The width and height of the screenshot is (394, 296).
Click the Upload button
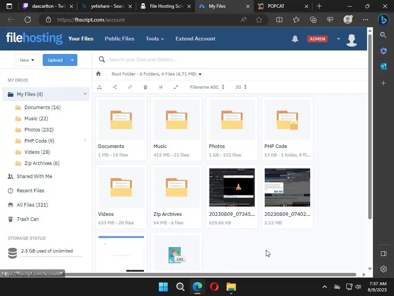55,60
